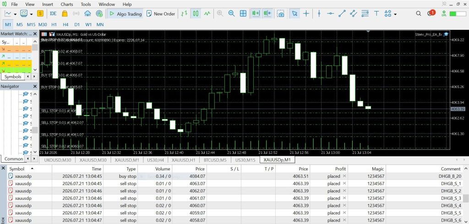Toggle chart auto scroll to end
Viewport: 469px width, 224px height.
[256, 13]
